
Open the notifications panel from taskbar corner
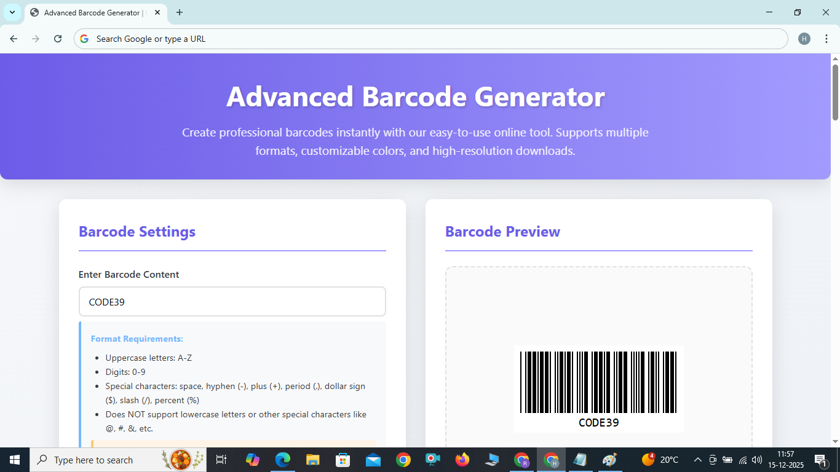coord(820,460)
